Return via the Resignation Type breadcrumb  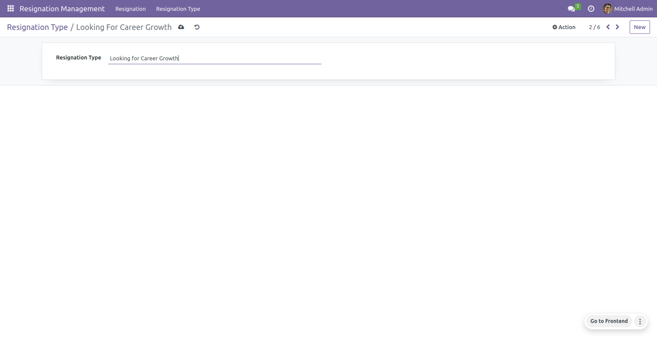(37, 27)
